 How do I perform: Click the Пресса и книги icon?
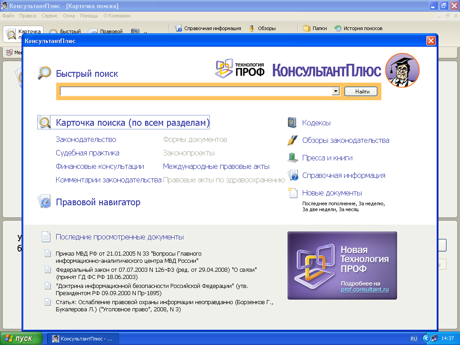(x=293, y=158)
